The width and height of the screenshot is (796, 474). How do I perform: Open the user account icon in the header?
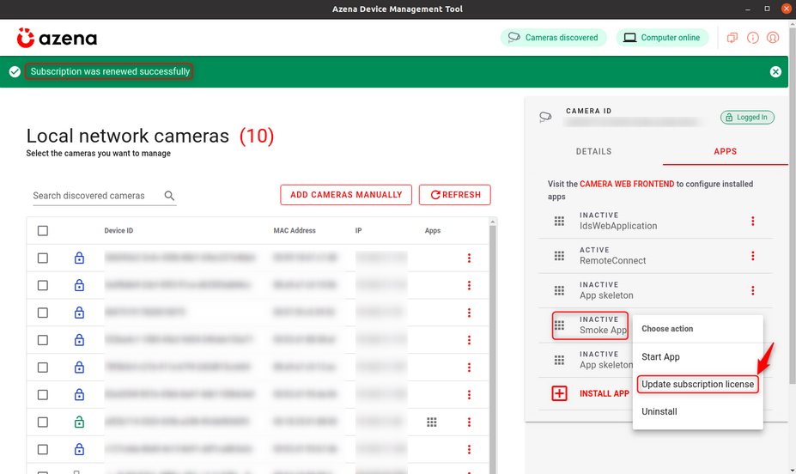coord(773,38)
